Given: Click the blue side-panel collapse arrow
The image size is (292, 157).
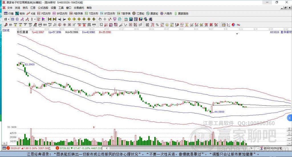Looking at the screenshot, I should point(290,118).
